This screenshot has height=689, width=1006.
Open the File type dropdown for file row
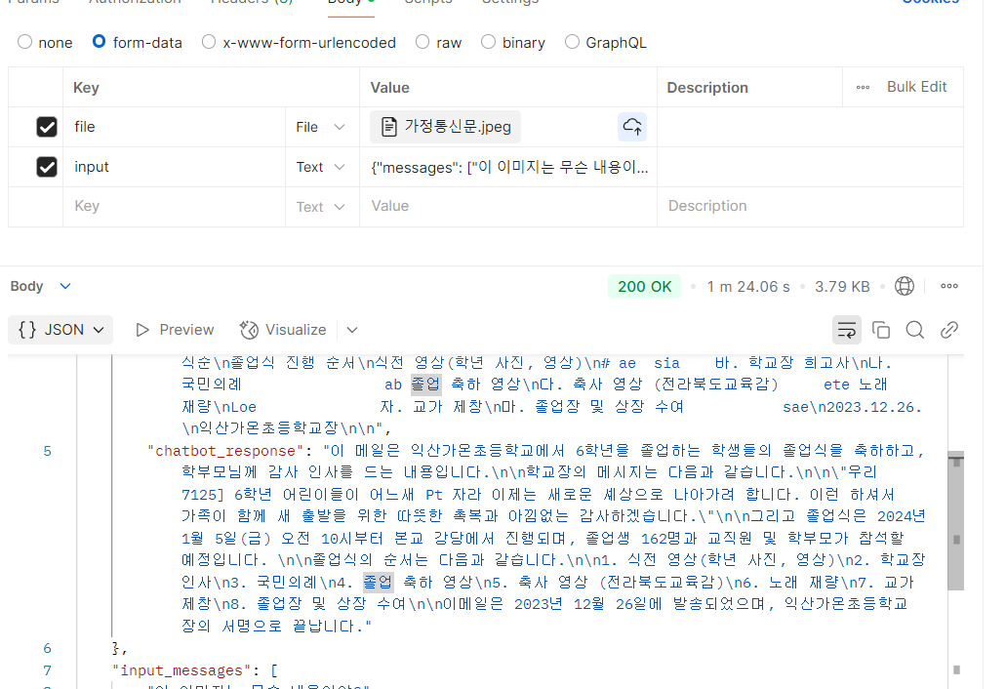321,127
